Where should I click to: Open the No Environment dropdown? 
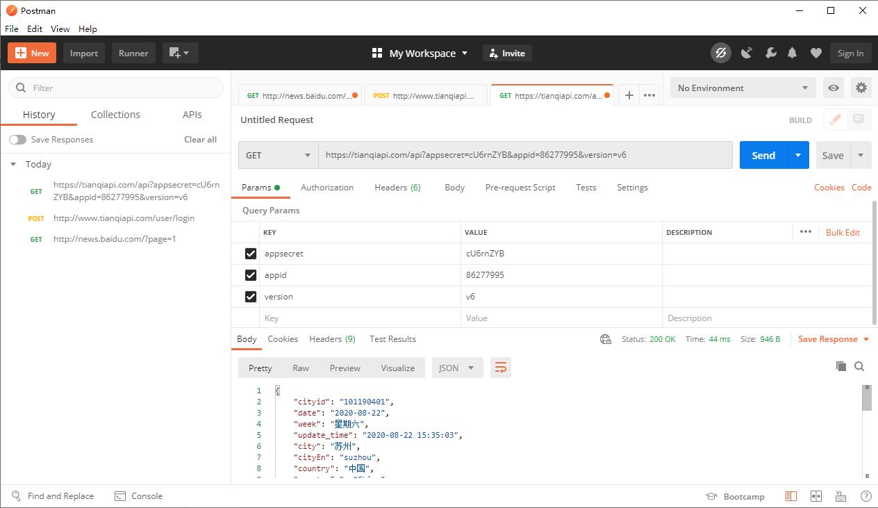pos(743,88)
